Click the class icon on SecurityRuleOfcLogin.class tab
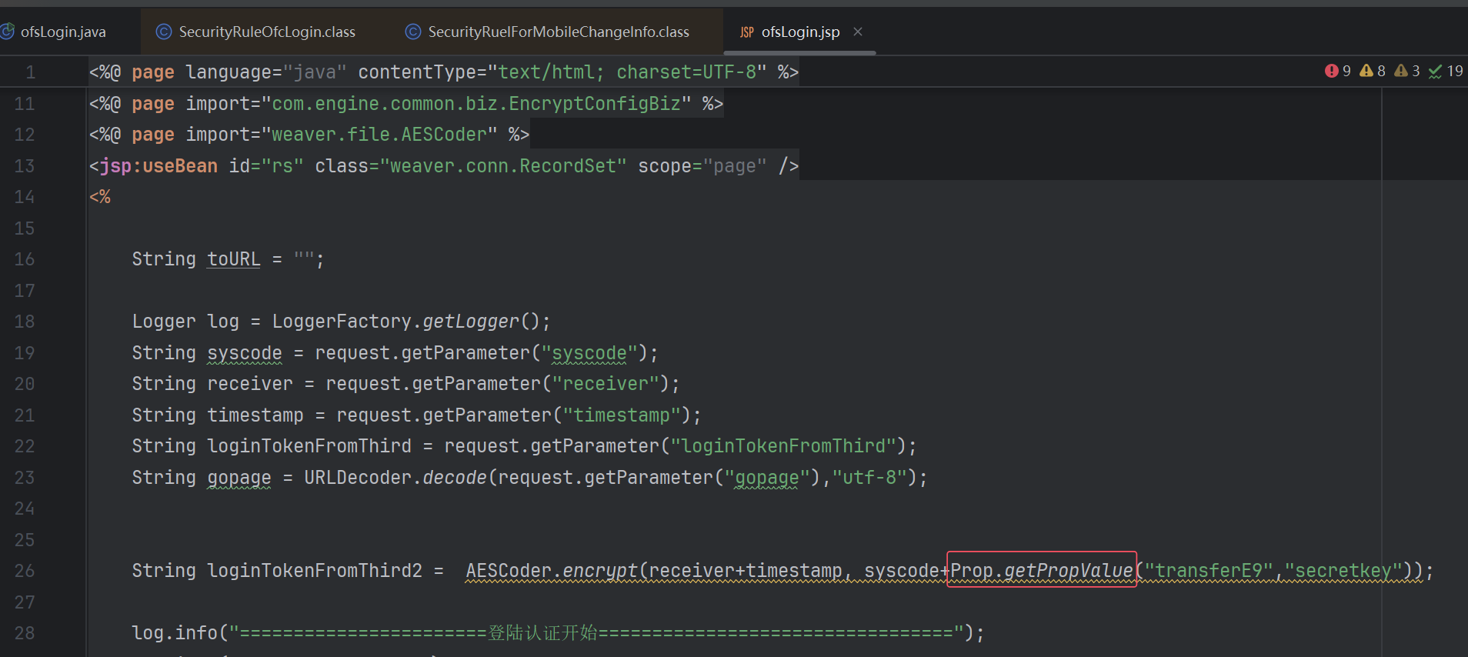Image resolution: width=1468 pixels, height=657 pixels. 163,32
